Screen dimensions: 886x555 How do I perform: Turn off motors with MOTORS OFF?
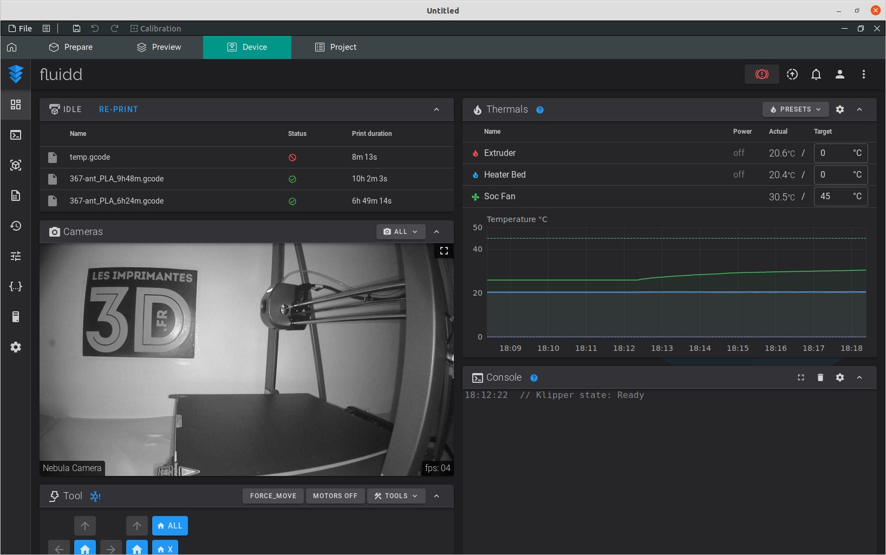335,496
